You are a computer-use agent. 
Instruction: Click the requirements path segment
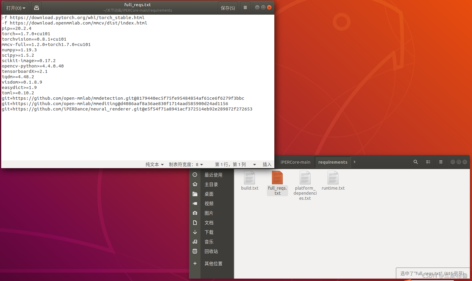(x=333, y=162)
